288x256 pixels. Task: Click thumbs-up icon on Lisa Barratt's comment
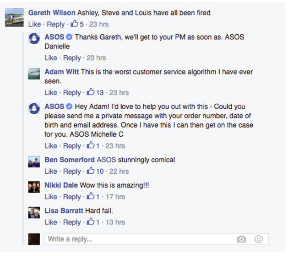click(x=91, y=222)
